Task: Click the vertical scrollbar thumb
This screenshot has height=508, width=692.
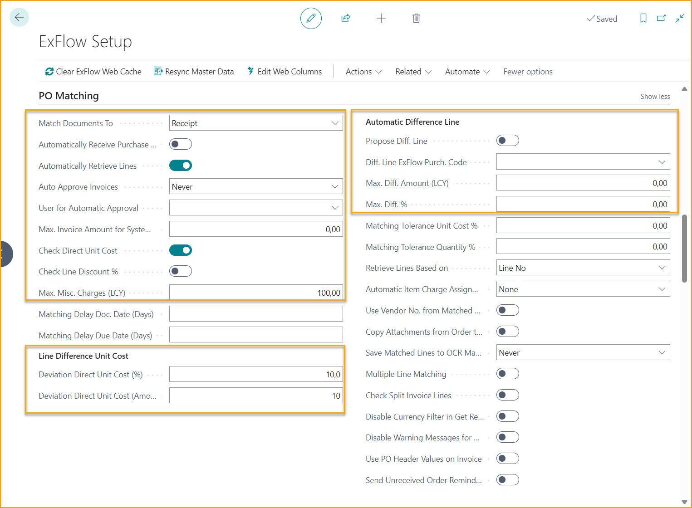Action: pos(684,249)
